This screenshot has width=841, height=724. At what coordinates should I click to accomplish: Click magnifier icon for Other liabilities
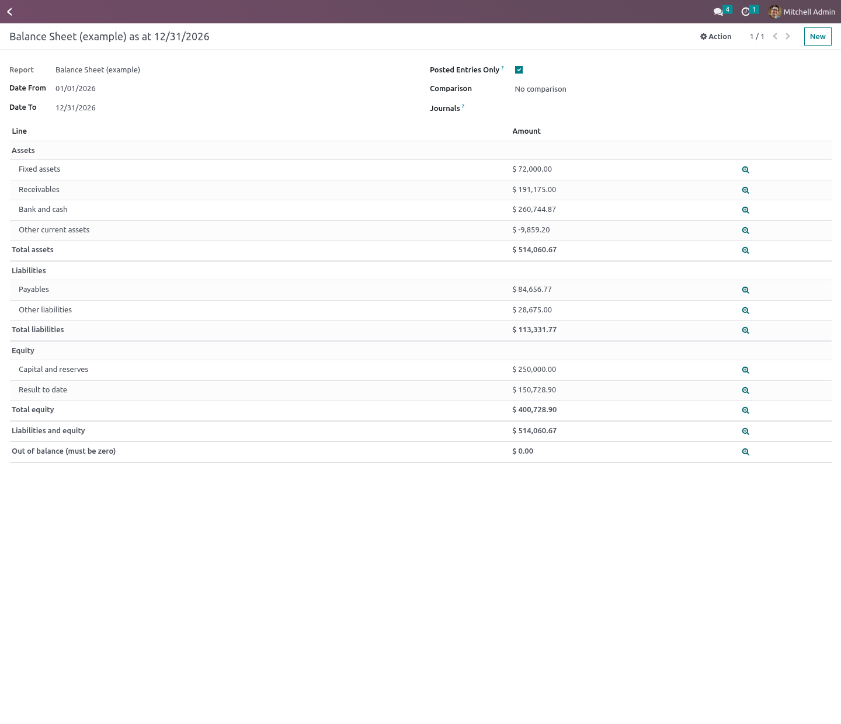pyautogui.click(x=745, y=311)
